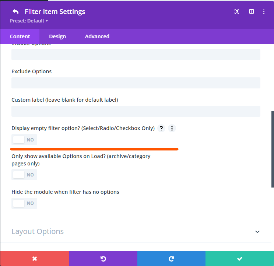Click the back arrow in the header

click(x=15, y=12)
